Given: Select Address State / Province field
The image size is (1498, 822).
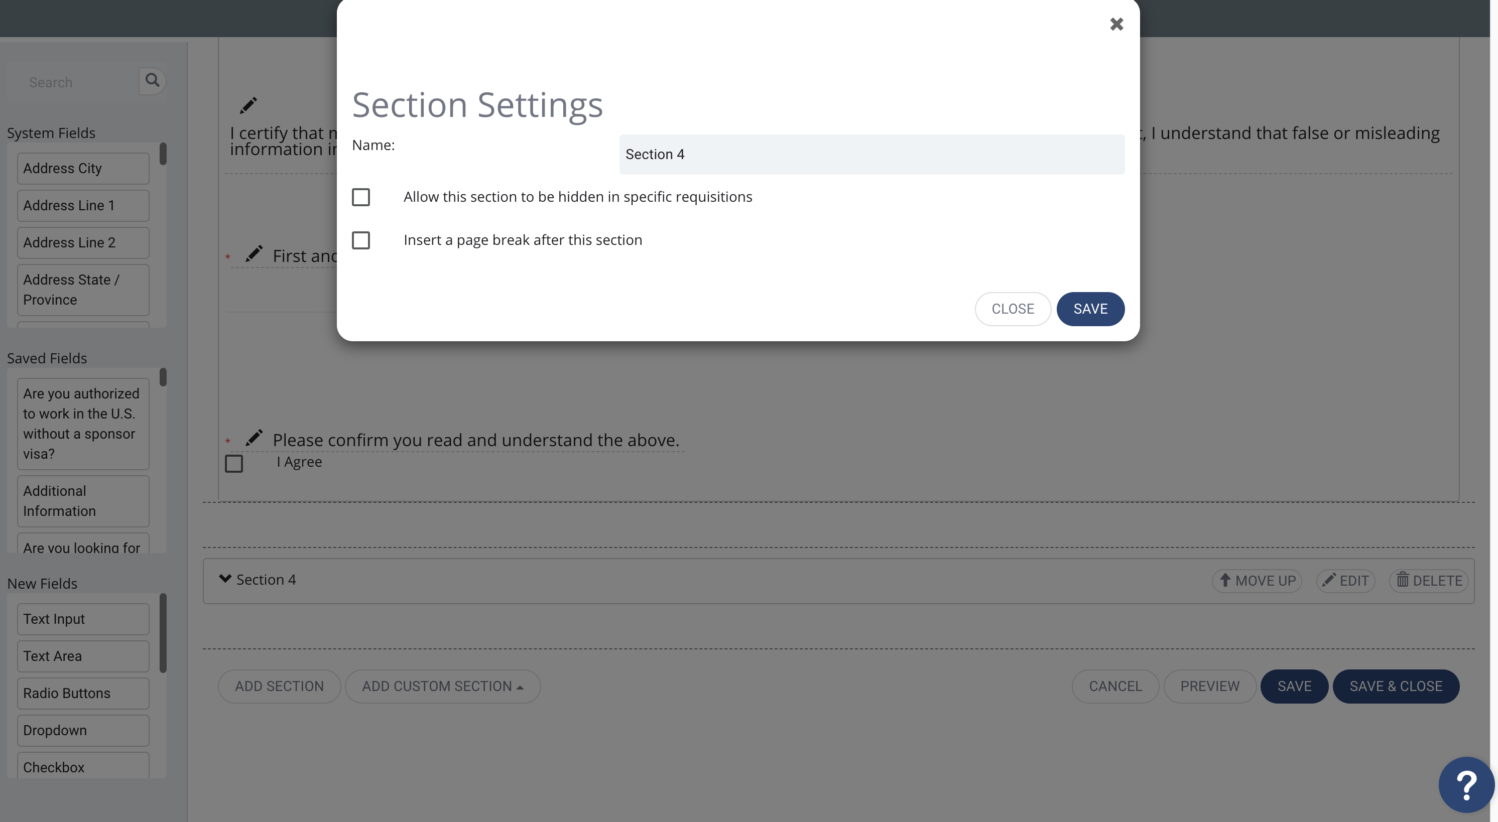Looking at the screenshot, I should pos(83,290).
